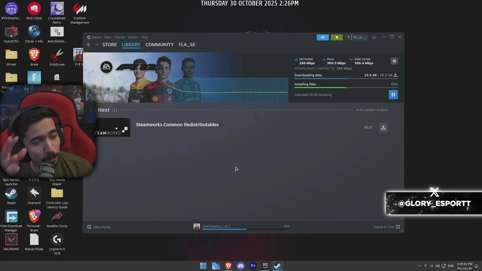
Task: Select AutoDelete desktop icon
Action: [x=57, y=34]
